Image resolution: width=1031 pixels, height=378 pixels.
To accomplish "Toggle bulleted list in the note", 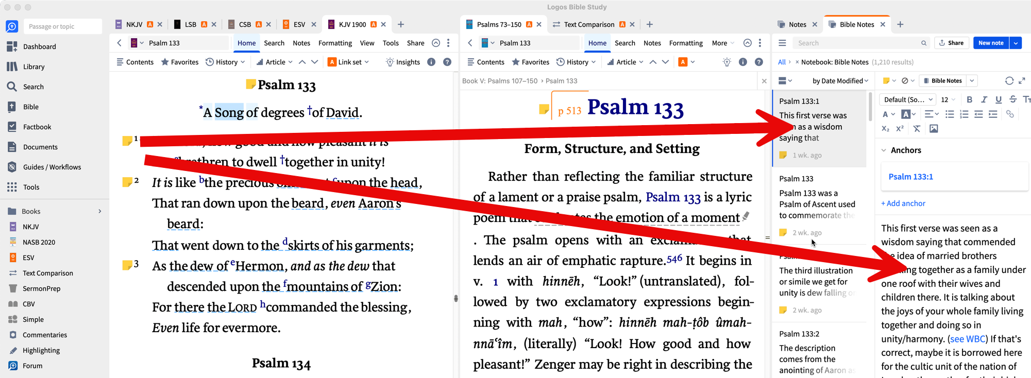I will pyautogui.click(x=950, y=114).
